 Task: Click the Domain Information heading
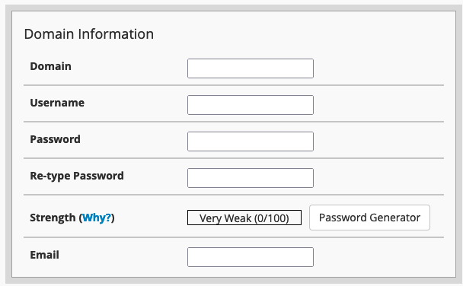click(89, 34)
